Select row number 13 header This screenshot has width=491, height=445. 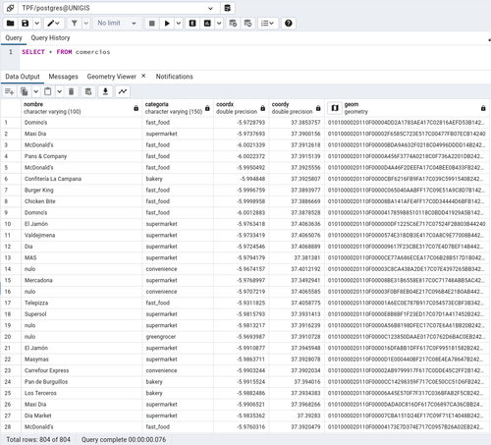point(11,258)
